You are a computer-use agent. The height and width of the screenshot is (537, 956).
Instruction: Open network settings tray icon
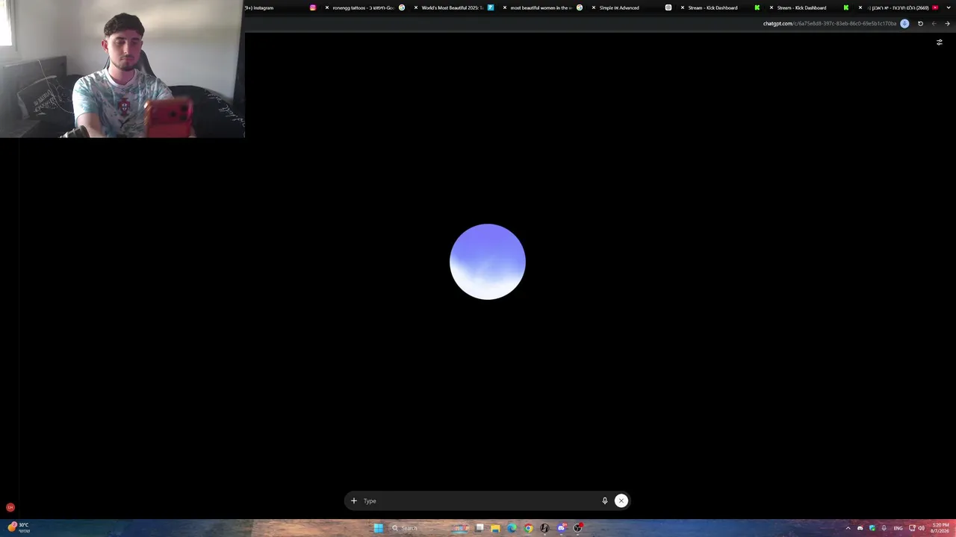pos(912,528)
